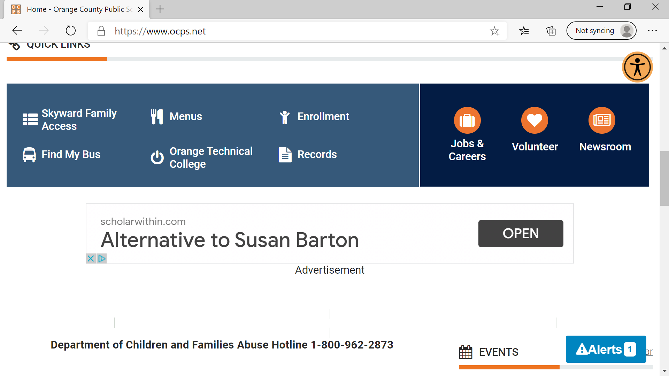Open the Collections icon

coord(551,31)
